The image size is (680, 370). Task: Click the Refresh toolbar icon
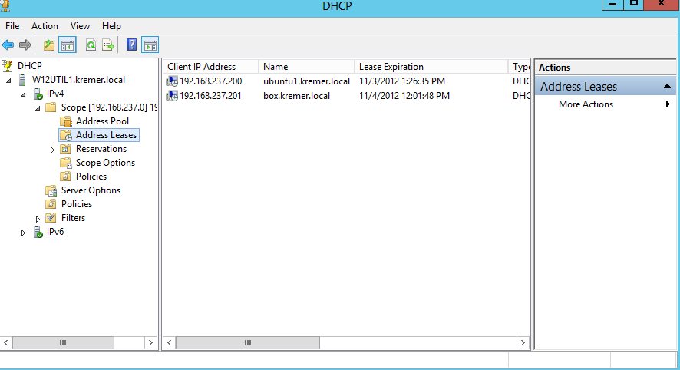91,45
